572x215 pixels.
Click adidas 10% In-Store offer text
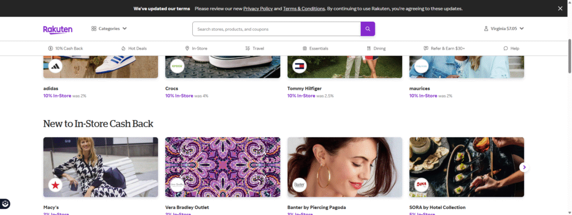click(x=57, y=96)
